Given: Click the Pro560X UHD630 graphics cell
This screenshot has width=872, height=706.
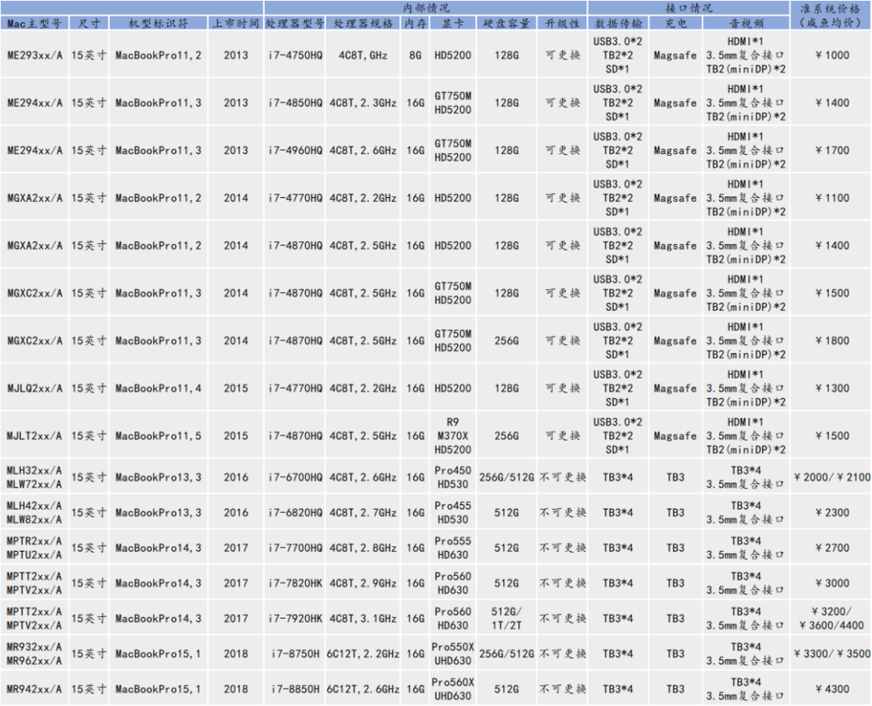Looking at the screenshot, I should [x=453, y=689].
